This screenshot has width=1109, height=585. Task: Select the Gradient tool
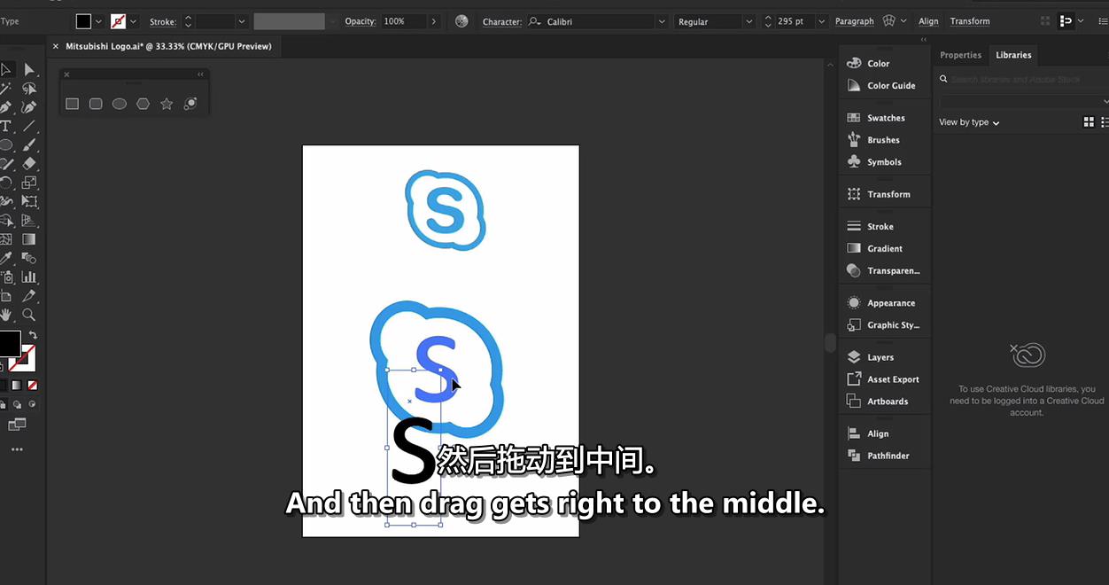[x=29, y=239]
